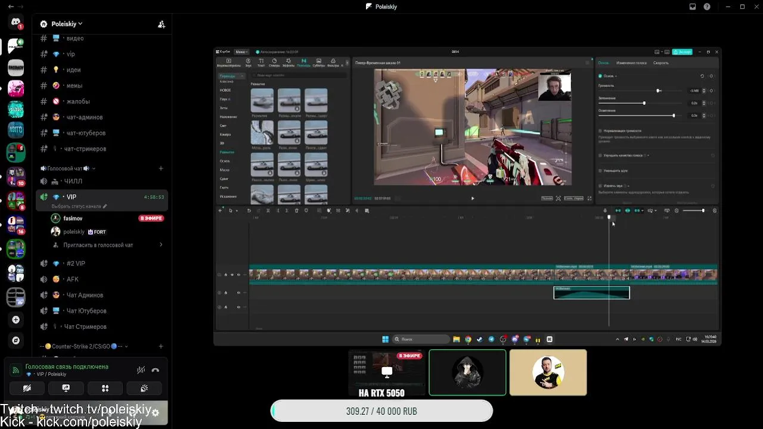The width and height of the screenshot is (763, 429).
Task: Click the play button in the CapCut player
Action: tap(473, 198)
